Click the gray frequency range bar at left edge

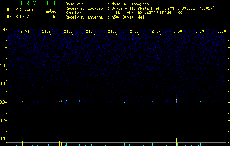pyautogui.click(x=7, y=103)
